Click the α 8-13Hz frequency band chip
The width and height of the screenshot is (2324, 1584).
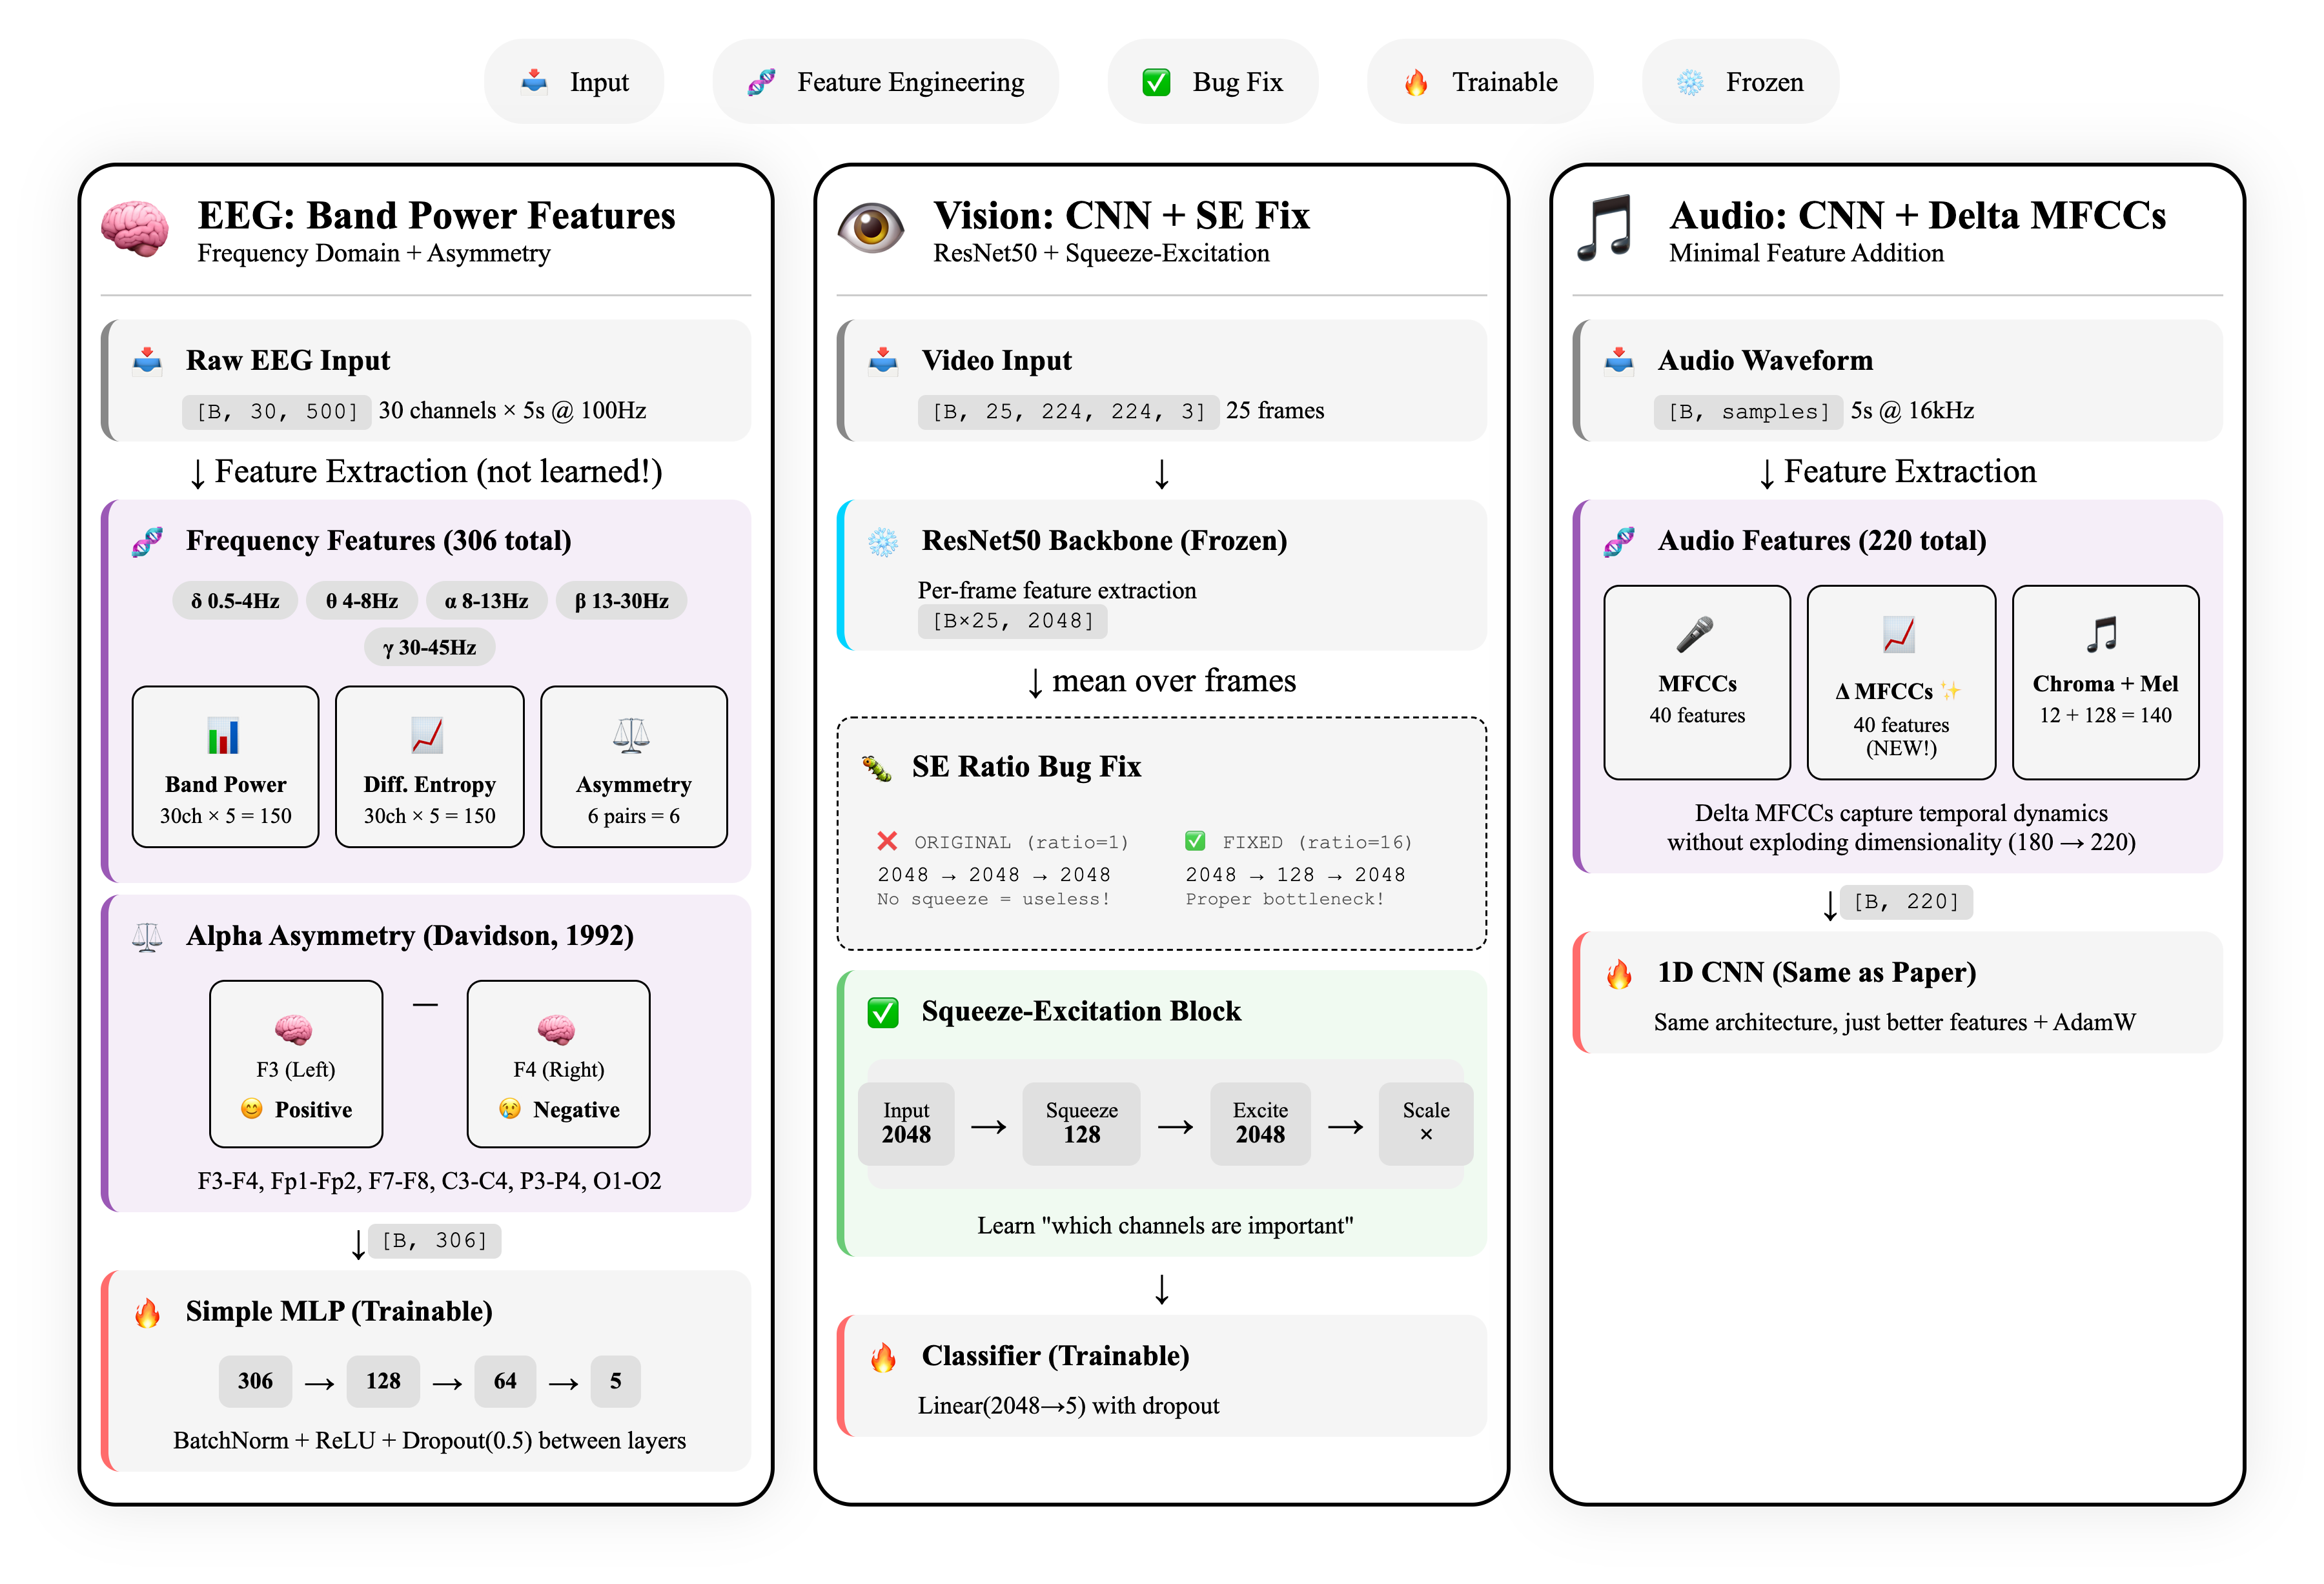pyautogui.click(x=486, y=601)
